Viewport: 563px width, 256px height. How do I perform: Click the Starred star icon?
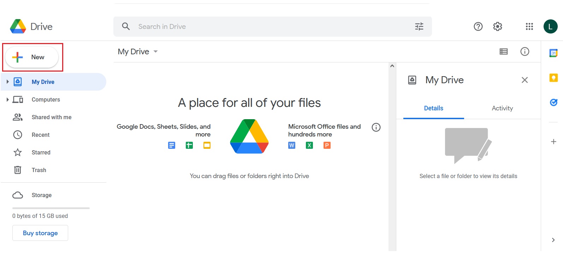pyautogui.click(x=18, y=152)
